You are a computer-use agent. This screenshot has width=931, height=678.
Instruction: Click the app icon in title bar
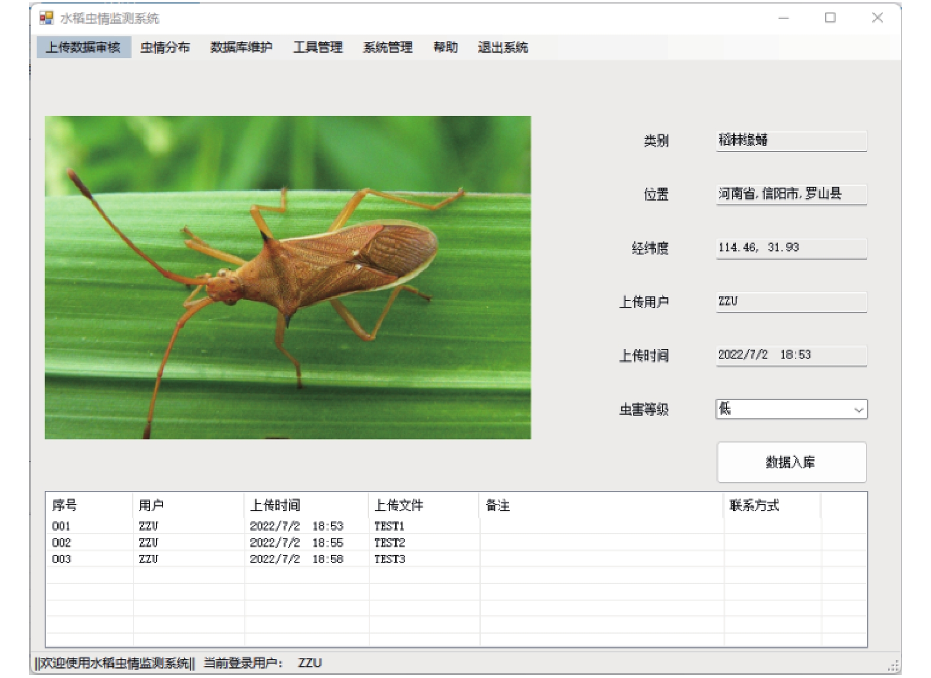tap(46, 18)
